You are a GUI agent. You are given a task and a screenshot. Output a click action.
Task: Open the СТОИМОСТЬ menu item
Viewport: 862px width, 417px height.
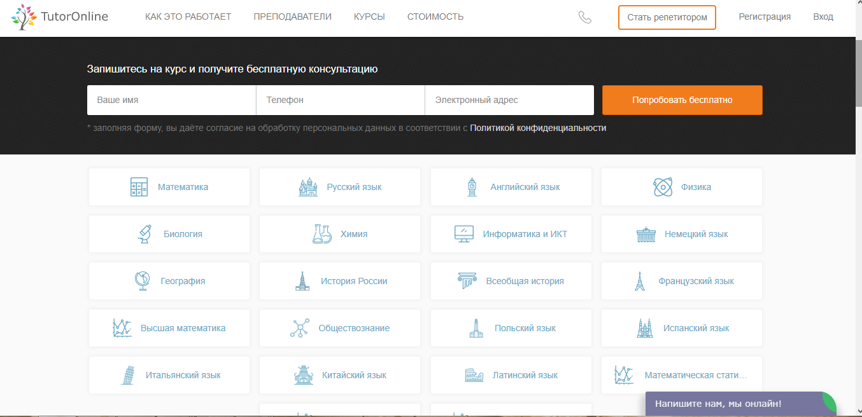435,17
